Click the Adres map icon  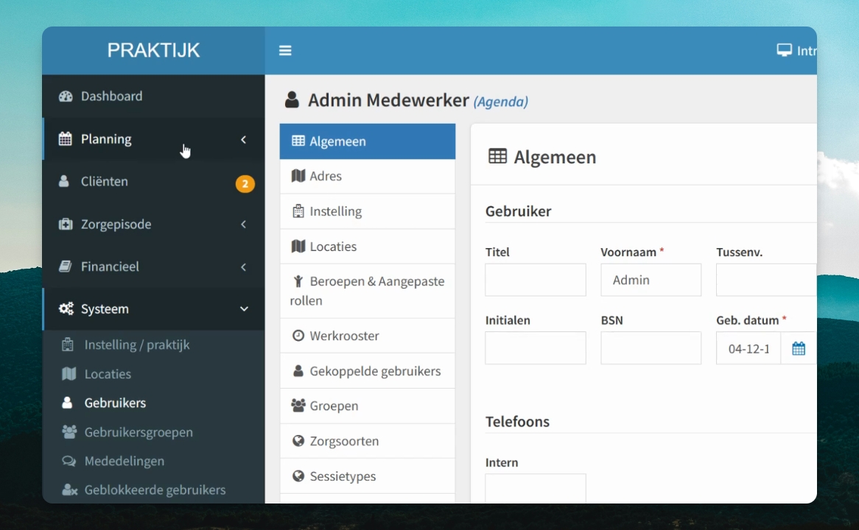[x=298, y=176]
